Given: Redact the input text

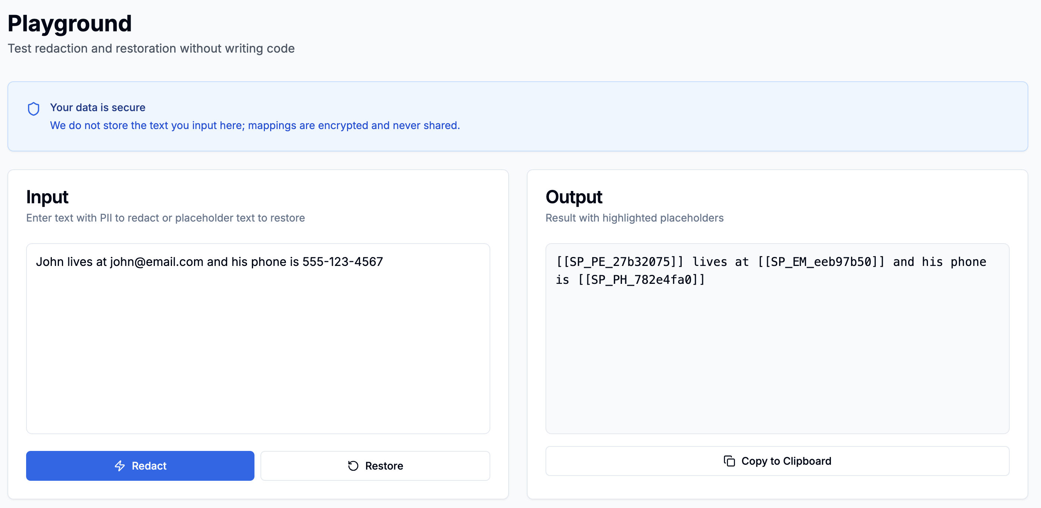Looking at the screenshot, I should (140, 465).
